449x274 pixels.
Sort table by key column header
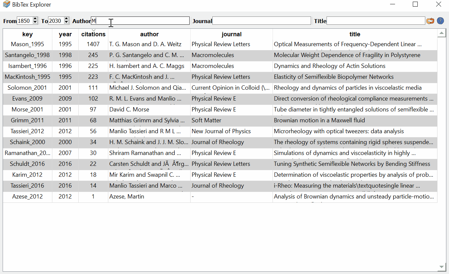click(x=28, y=34)
